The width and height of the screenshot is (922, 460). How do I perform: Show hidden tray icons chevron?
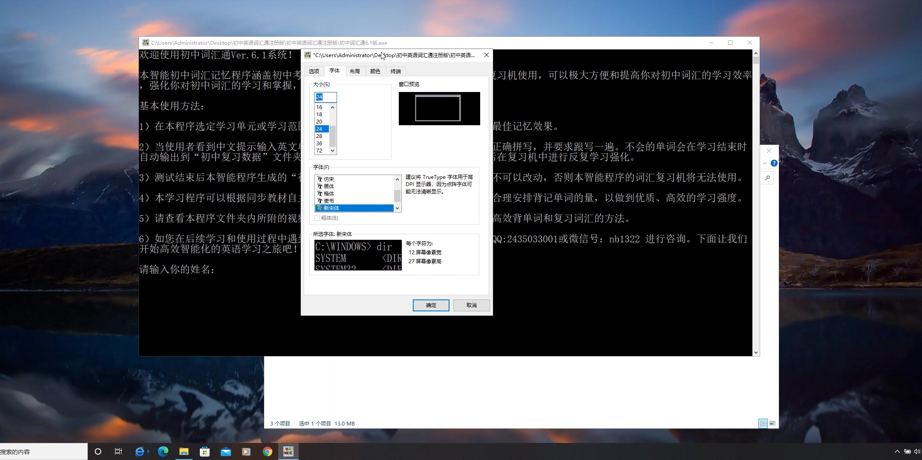(897, 451)
